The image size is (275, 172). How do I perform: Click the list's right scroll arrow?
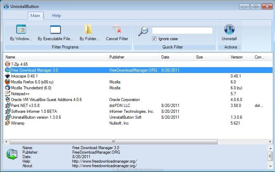coord(270,142)
